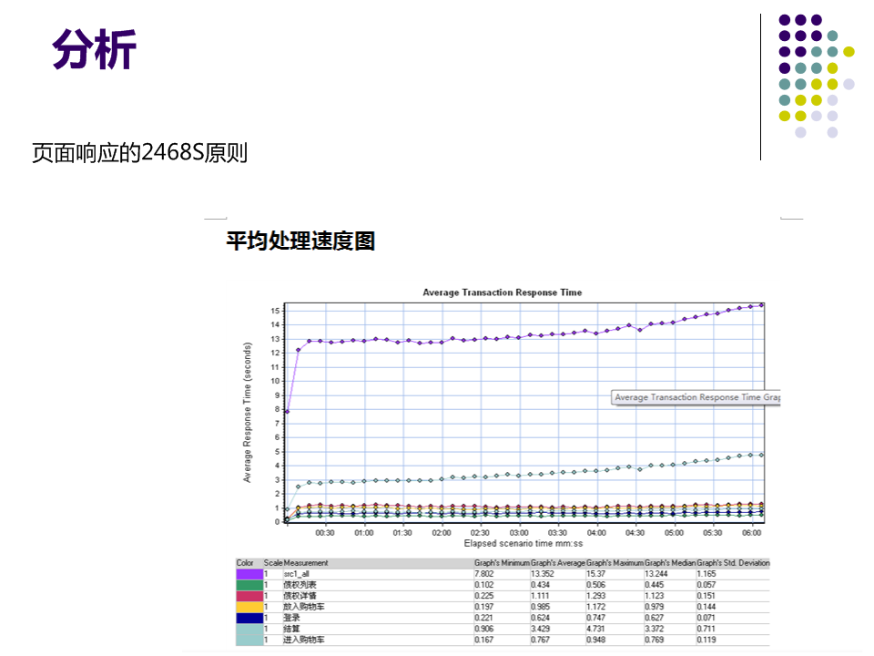Click the value 0.434 for 债权列表

(x=540, y=585)
